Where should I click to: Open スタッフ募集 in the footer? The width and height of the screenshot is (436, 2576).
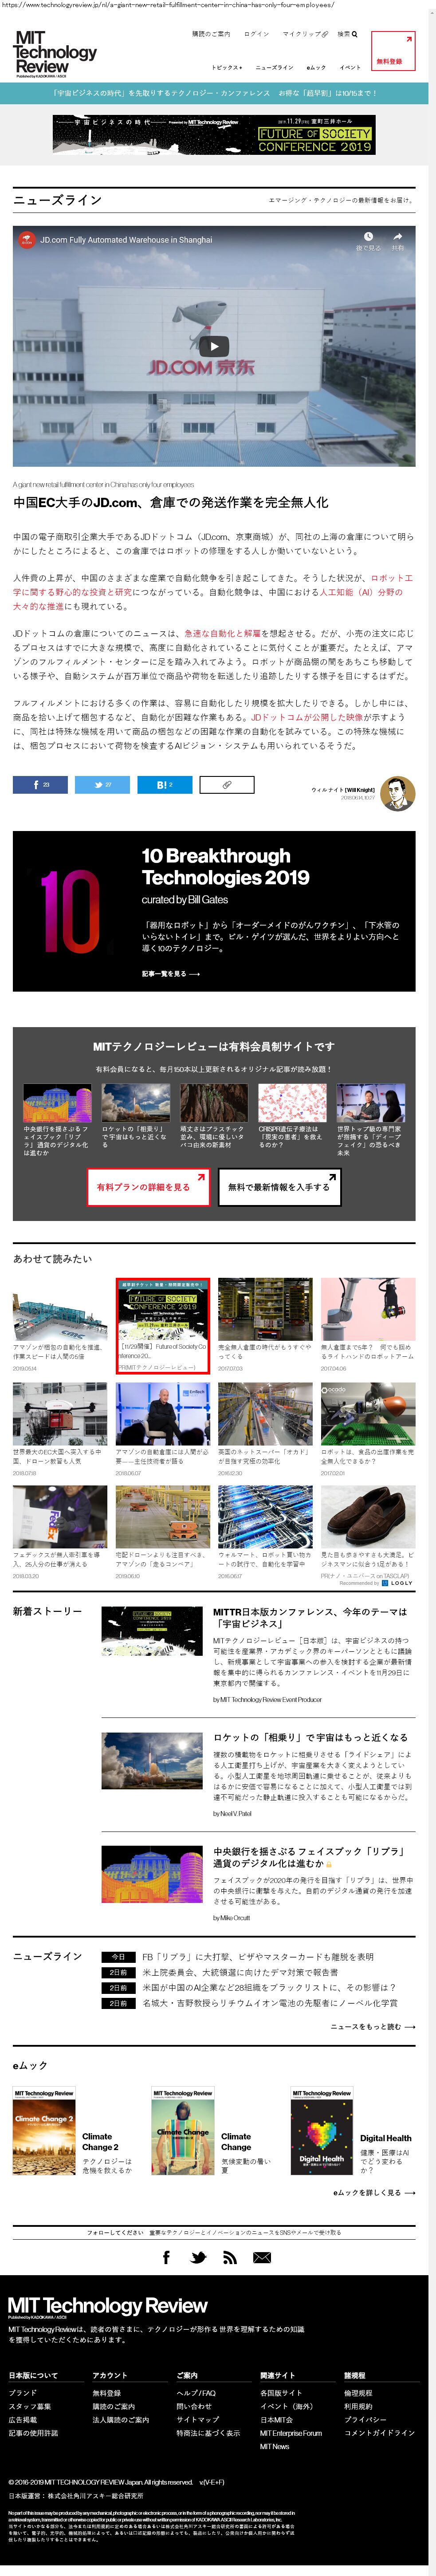coord(30,2406)
